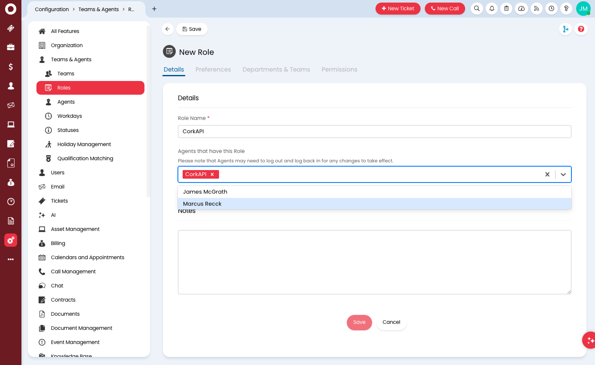595x365 pixels.
Task: Select James McGrath from the dropdown list
Action: coord(375,192)
